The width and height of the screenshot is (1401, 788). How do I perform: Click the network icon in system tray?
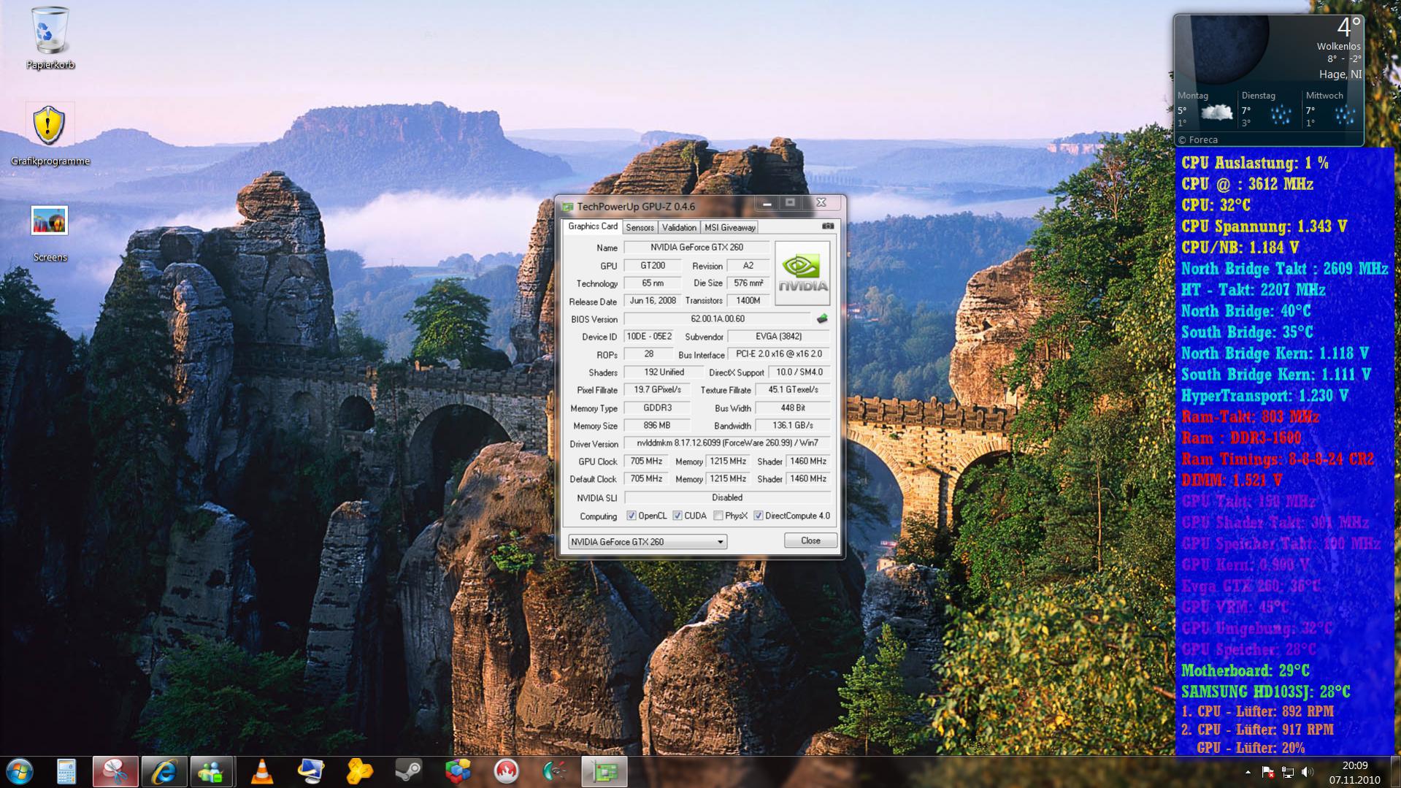pos(1287,772)
